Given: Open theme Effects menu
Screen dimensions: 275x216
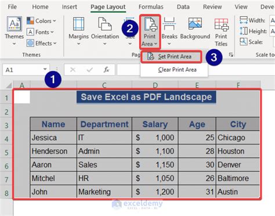Looking at the screenshot, I should (x=42, y=44).
